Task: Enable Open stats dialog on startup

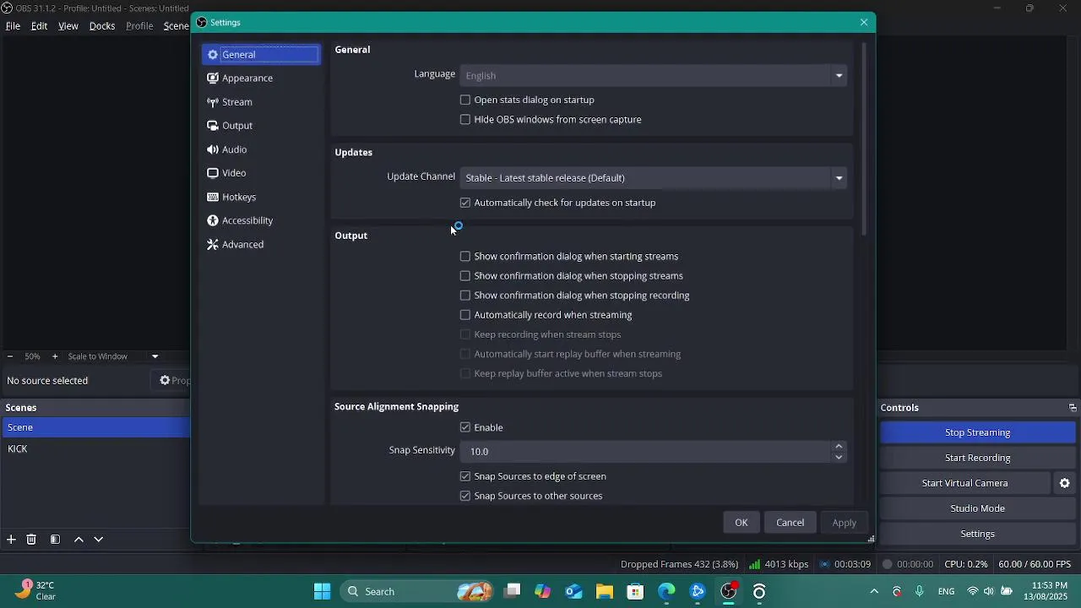Action: [x=465, y=100]
